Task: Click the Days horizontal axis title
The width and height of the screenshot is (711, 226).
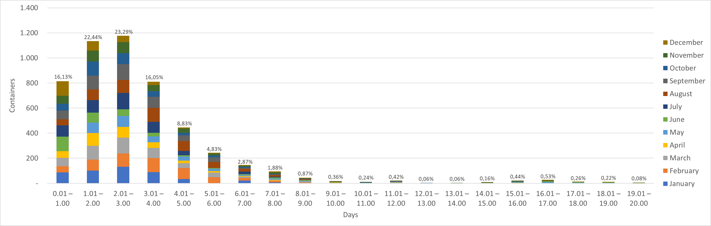Action: pos(351,215)
